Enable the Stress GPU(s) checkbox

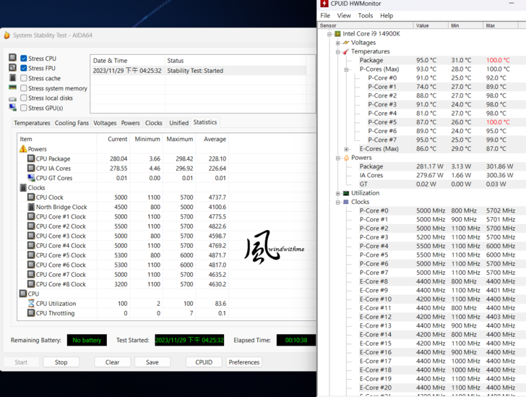pos(24,108)
